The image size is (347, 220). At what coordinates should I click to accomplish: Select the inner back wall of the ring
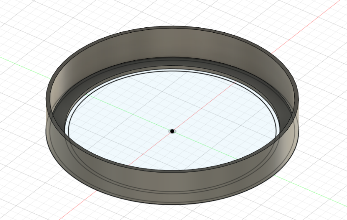point(173,43)
